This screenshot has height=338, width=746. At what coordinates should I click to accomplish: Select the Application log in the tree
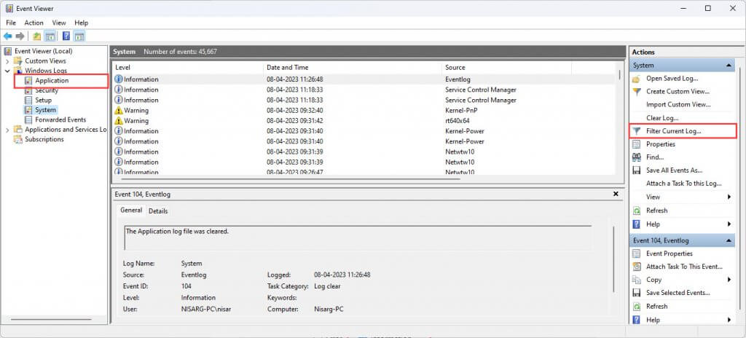click(x=52, y=80)
